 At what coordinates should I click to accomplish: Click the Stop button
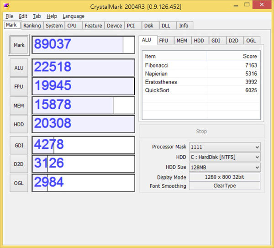201,132
